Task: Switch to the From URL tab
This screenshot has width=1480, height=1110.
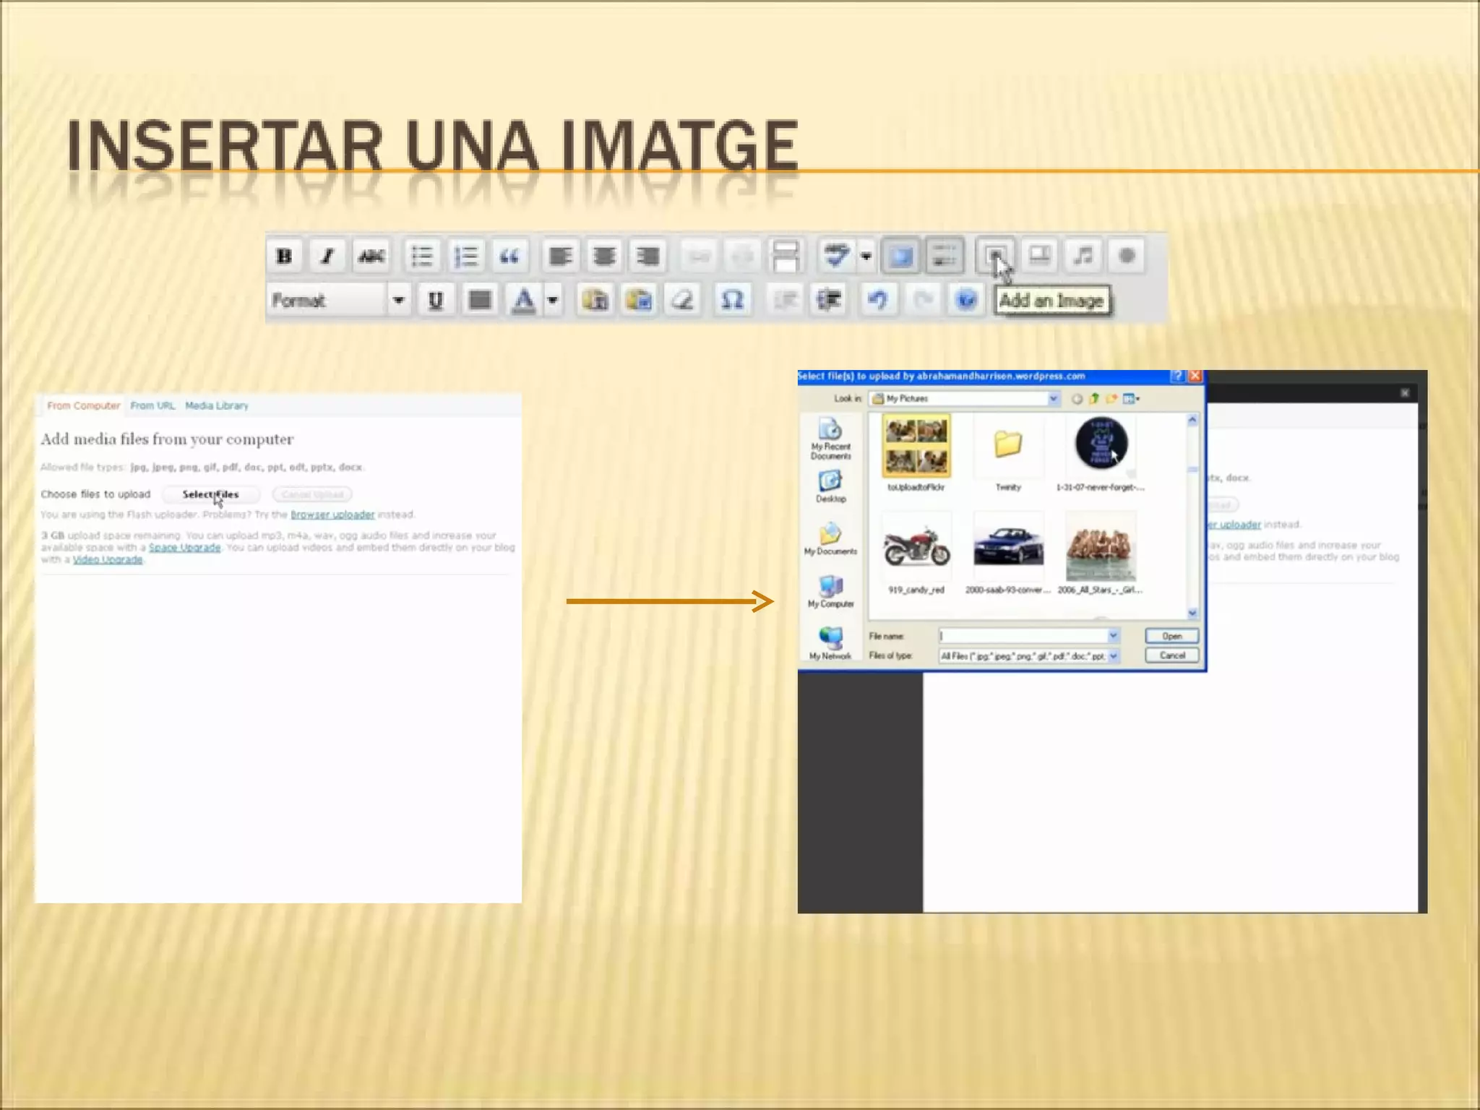Action: tap(152, 406)
